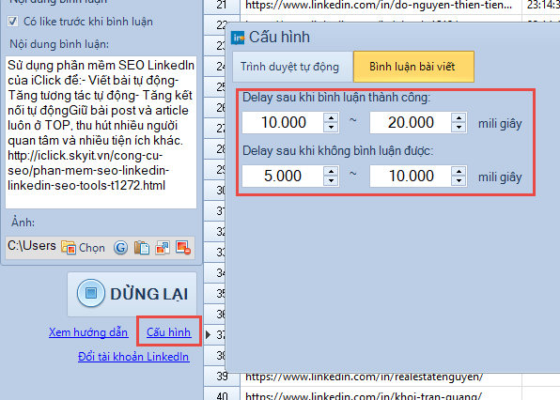Open the 'Cấu hình' settings link

[x=168, y=332]
